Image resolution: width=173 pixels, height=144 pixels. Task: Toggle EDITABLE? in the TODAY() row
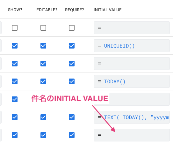tap(43, 81)
